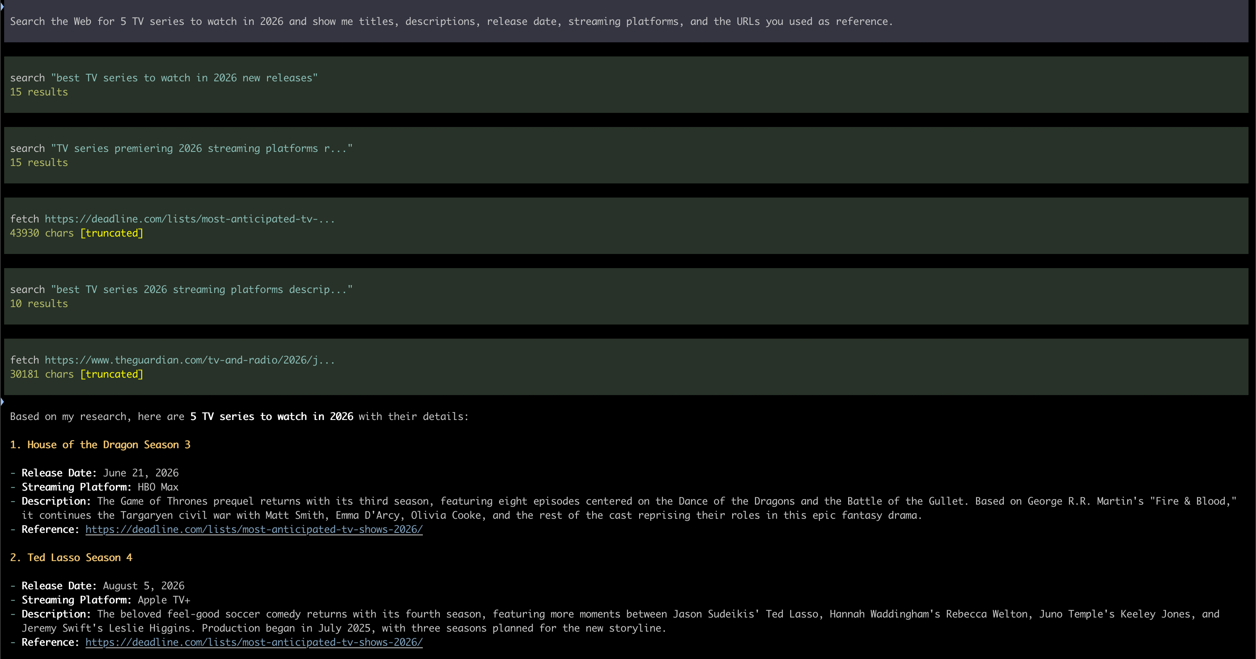Open the deadline.com reference link under House of the Dragon
Image resolution: width=1256 pixels, height=659 pixels.
pyautogui.click(x=254, y=529)
